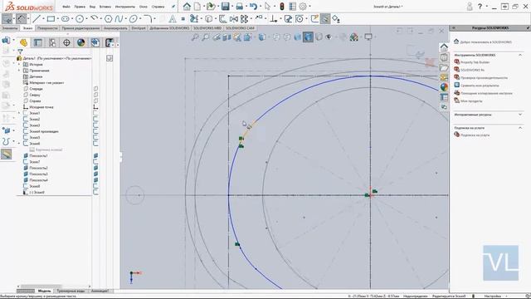531x299 pixels.
Task: Select the Circle sketch tool
Action: click(x=80, y=19)
